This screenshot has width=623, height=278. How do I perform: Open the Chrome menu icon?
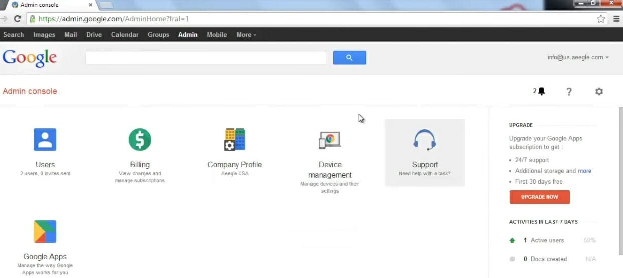point(616,19)
